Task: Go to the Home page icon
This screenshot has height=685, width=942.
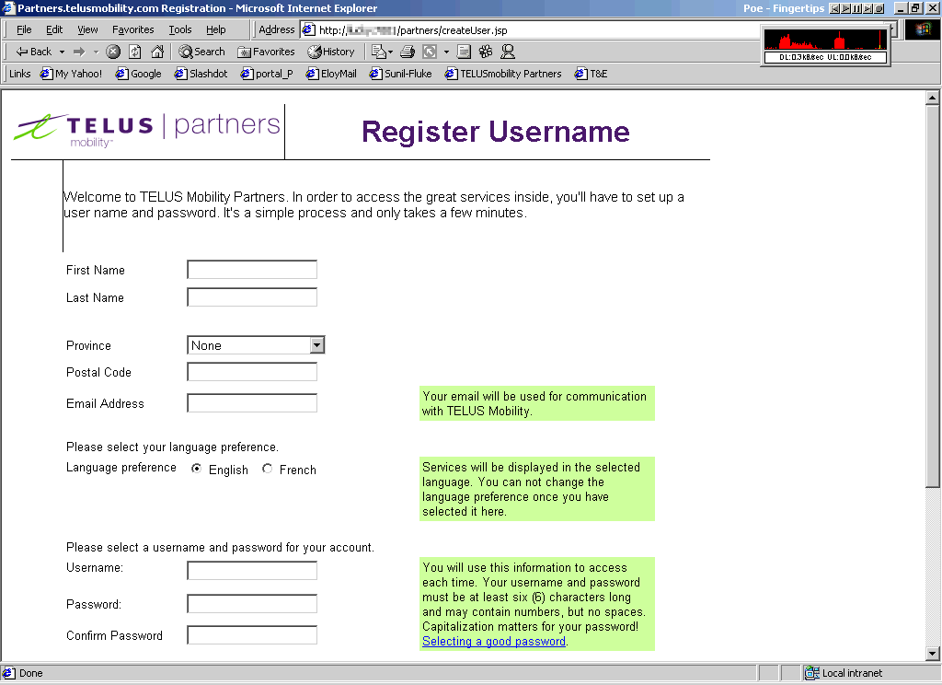Action: tap(157, 52)
